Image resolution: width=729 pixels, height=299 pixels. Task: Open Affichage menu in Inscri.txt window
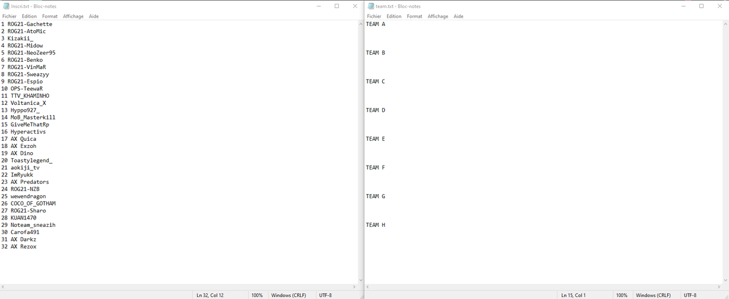coord(74,16)
